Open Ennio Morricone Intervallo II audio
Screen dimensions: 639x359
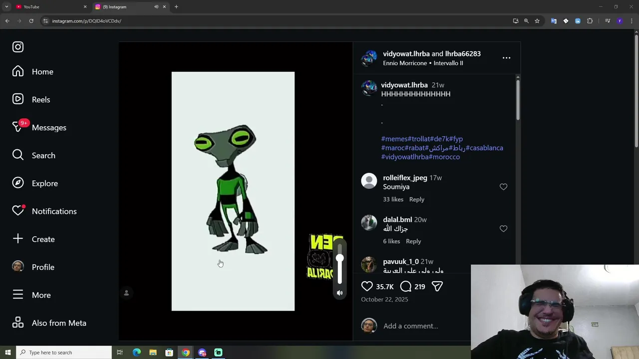tap(423, 63)
